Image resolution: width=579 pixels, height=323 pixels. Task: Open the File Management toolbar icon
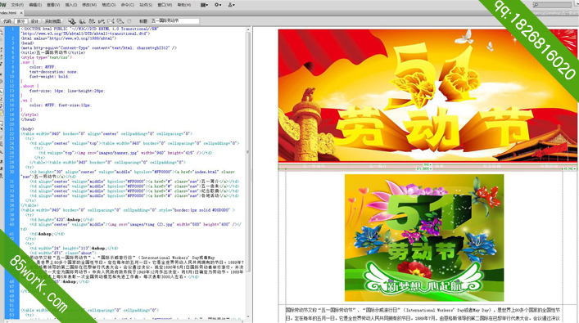coord(92,21)
